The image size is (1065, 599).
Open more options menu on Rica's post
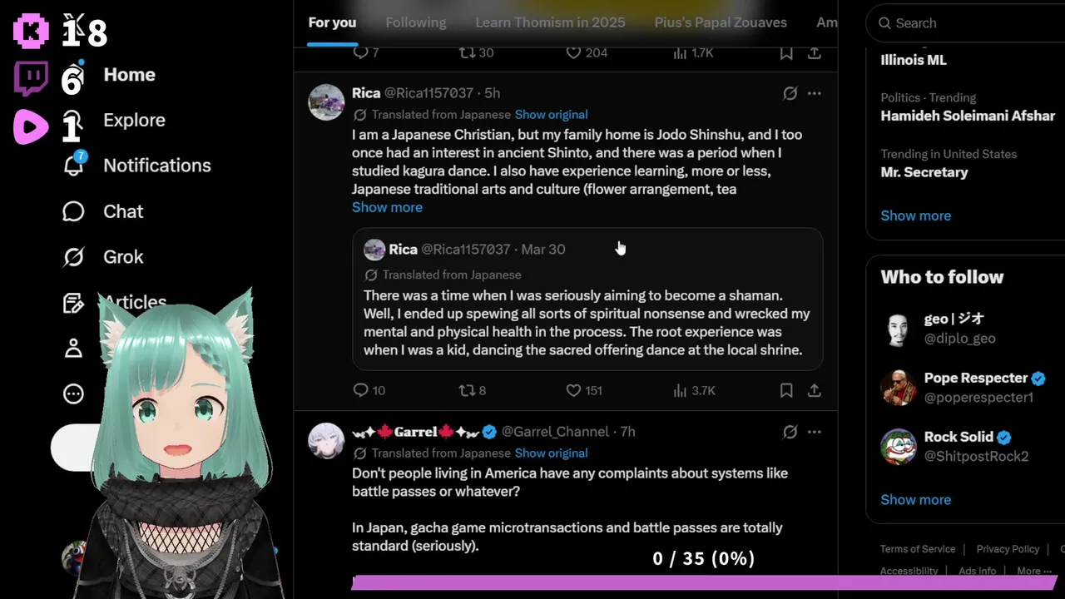815,93
